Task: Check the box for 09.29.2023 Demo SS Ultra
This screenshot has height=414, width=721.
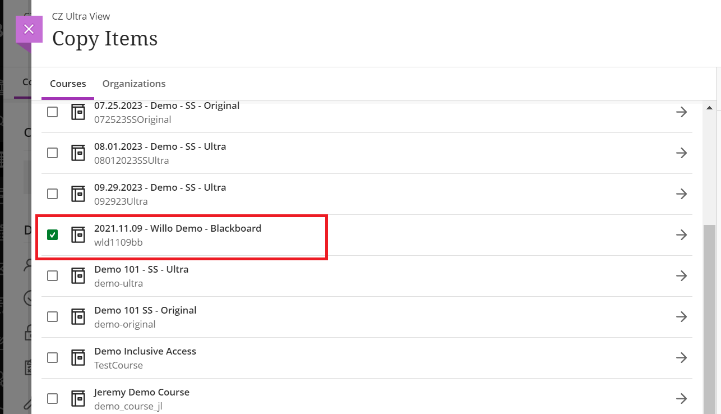Action: pyautogui.click(x=52, y=194)
